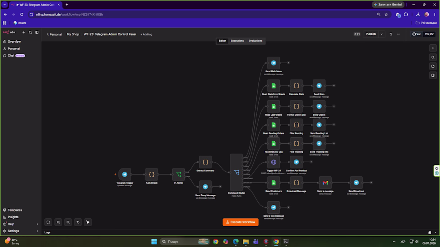Open the Filter Pending node
440x247 pixels.
(x=296, y=125)
